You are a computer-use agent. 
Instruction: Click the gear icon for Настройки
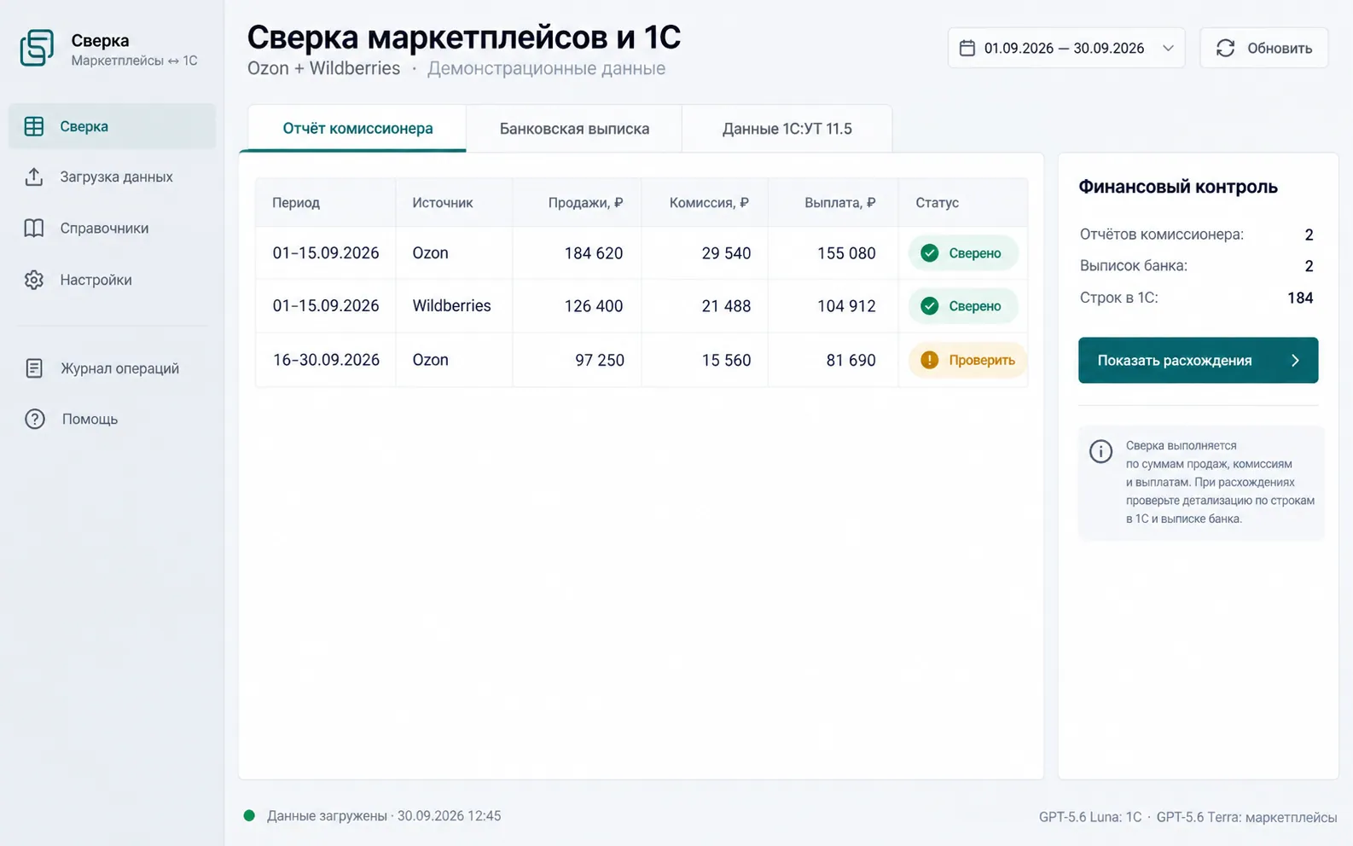[34, 280]
